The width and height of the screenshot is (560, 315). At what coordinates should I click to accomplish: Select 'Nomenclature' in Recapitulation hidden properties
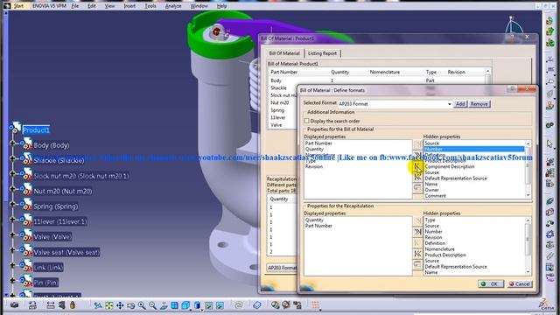tap(439, 249)
